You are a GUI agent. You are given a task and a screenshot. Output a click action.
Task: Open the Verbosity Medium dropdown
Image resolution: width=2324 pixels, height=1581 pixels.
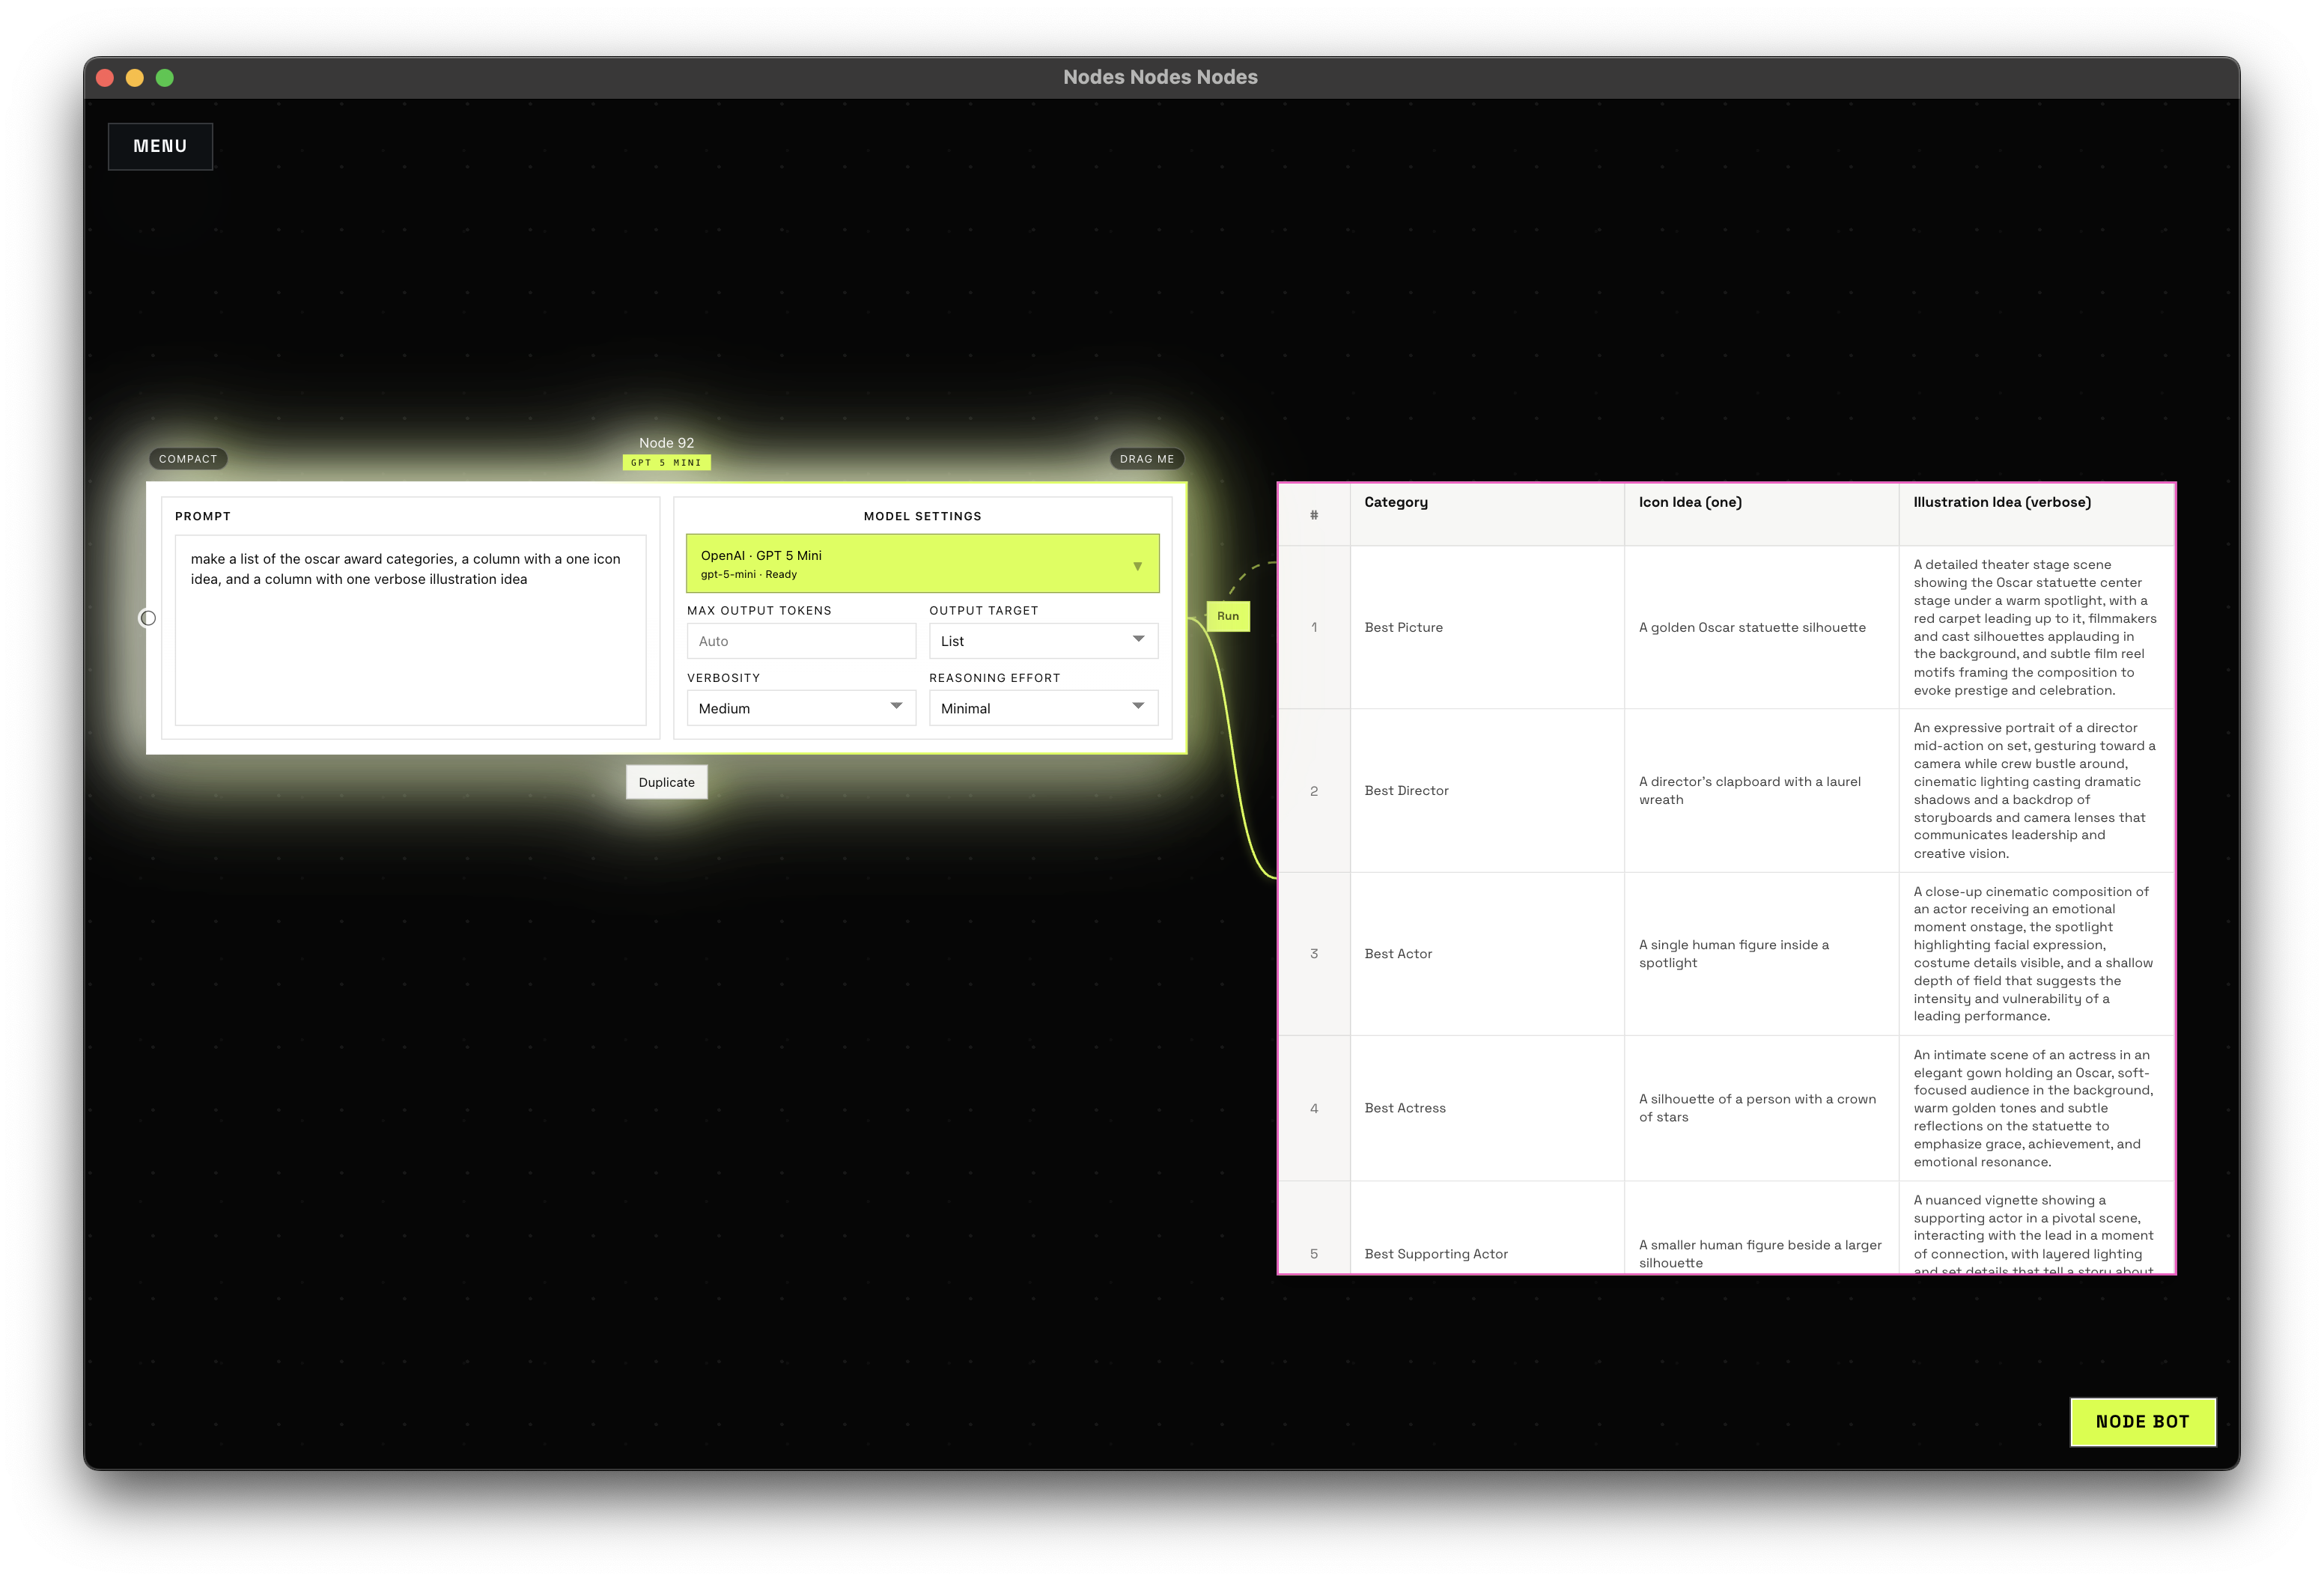800,708
